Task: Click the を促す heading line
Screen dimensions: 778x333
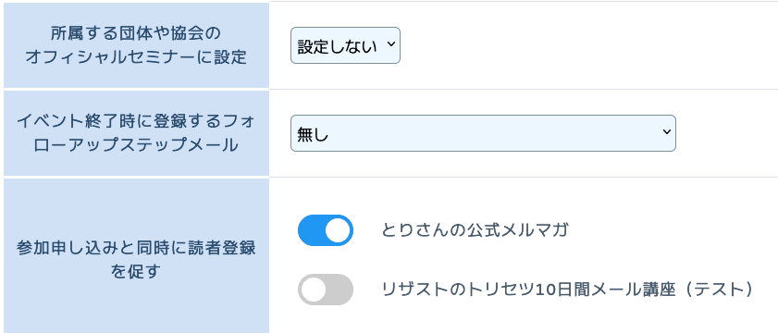Action: click(135, 271)
